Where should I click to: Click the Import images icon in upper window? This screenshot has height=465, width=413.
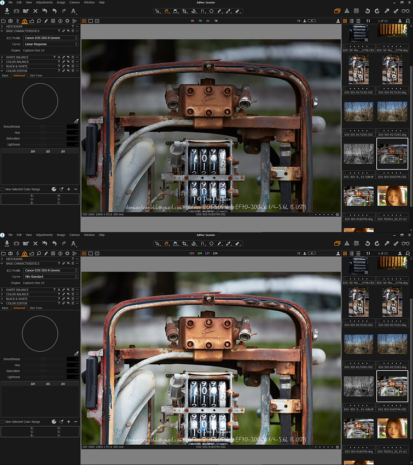tap(6, 11)
